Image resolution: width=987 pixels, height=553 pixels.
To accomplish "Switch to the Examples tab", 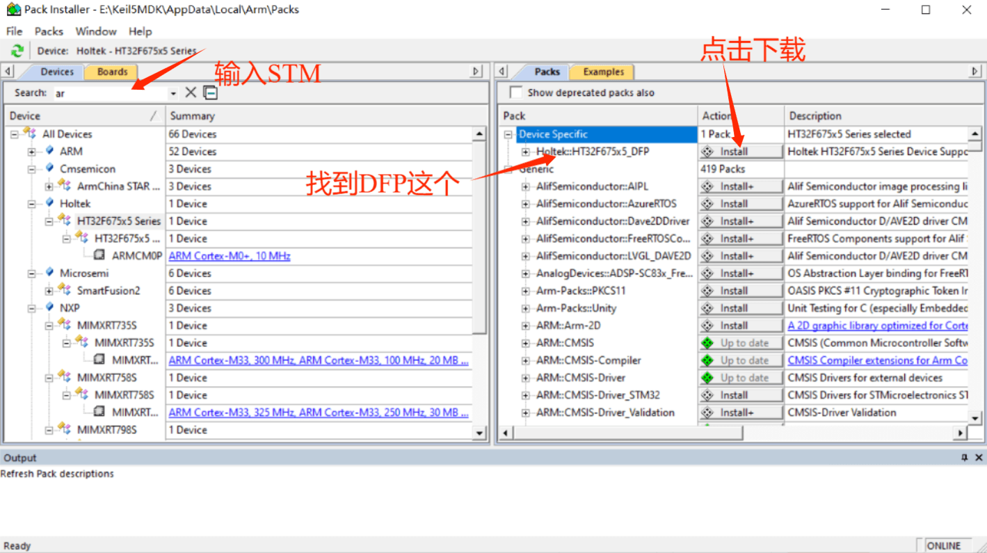I will (x=603, y=72).
